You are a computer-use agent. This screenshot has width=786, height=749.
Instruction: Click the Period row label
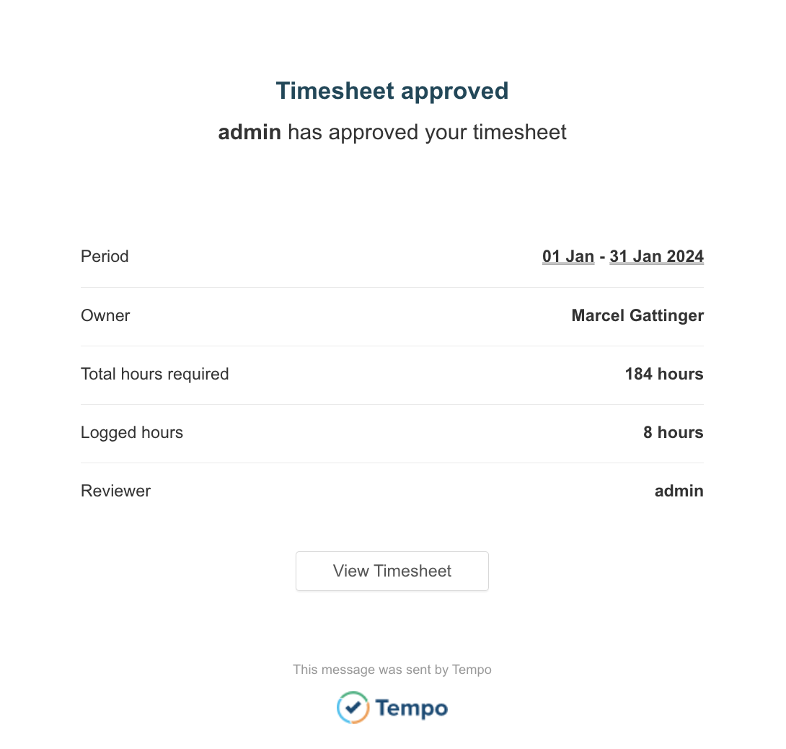105,256
